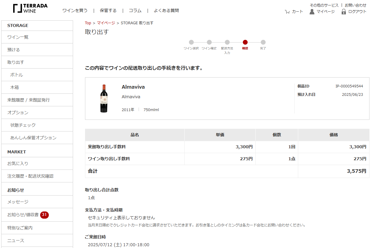
Task: Open the コラム menu item
Action: (x=135, y=10)
